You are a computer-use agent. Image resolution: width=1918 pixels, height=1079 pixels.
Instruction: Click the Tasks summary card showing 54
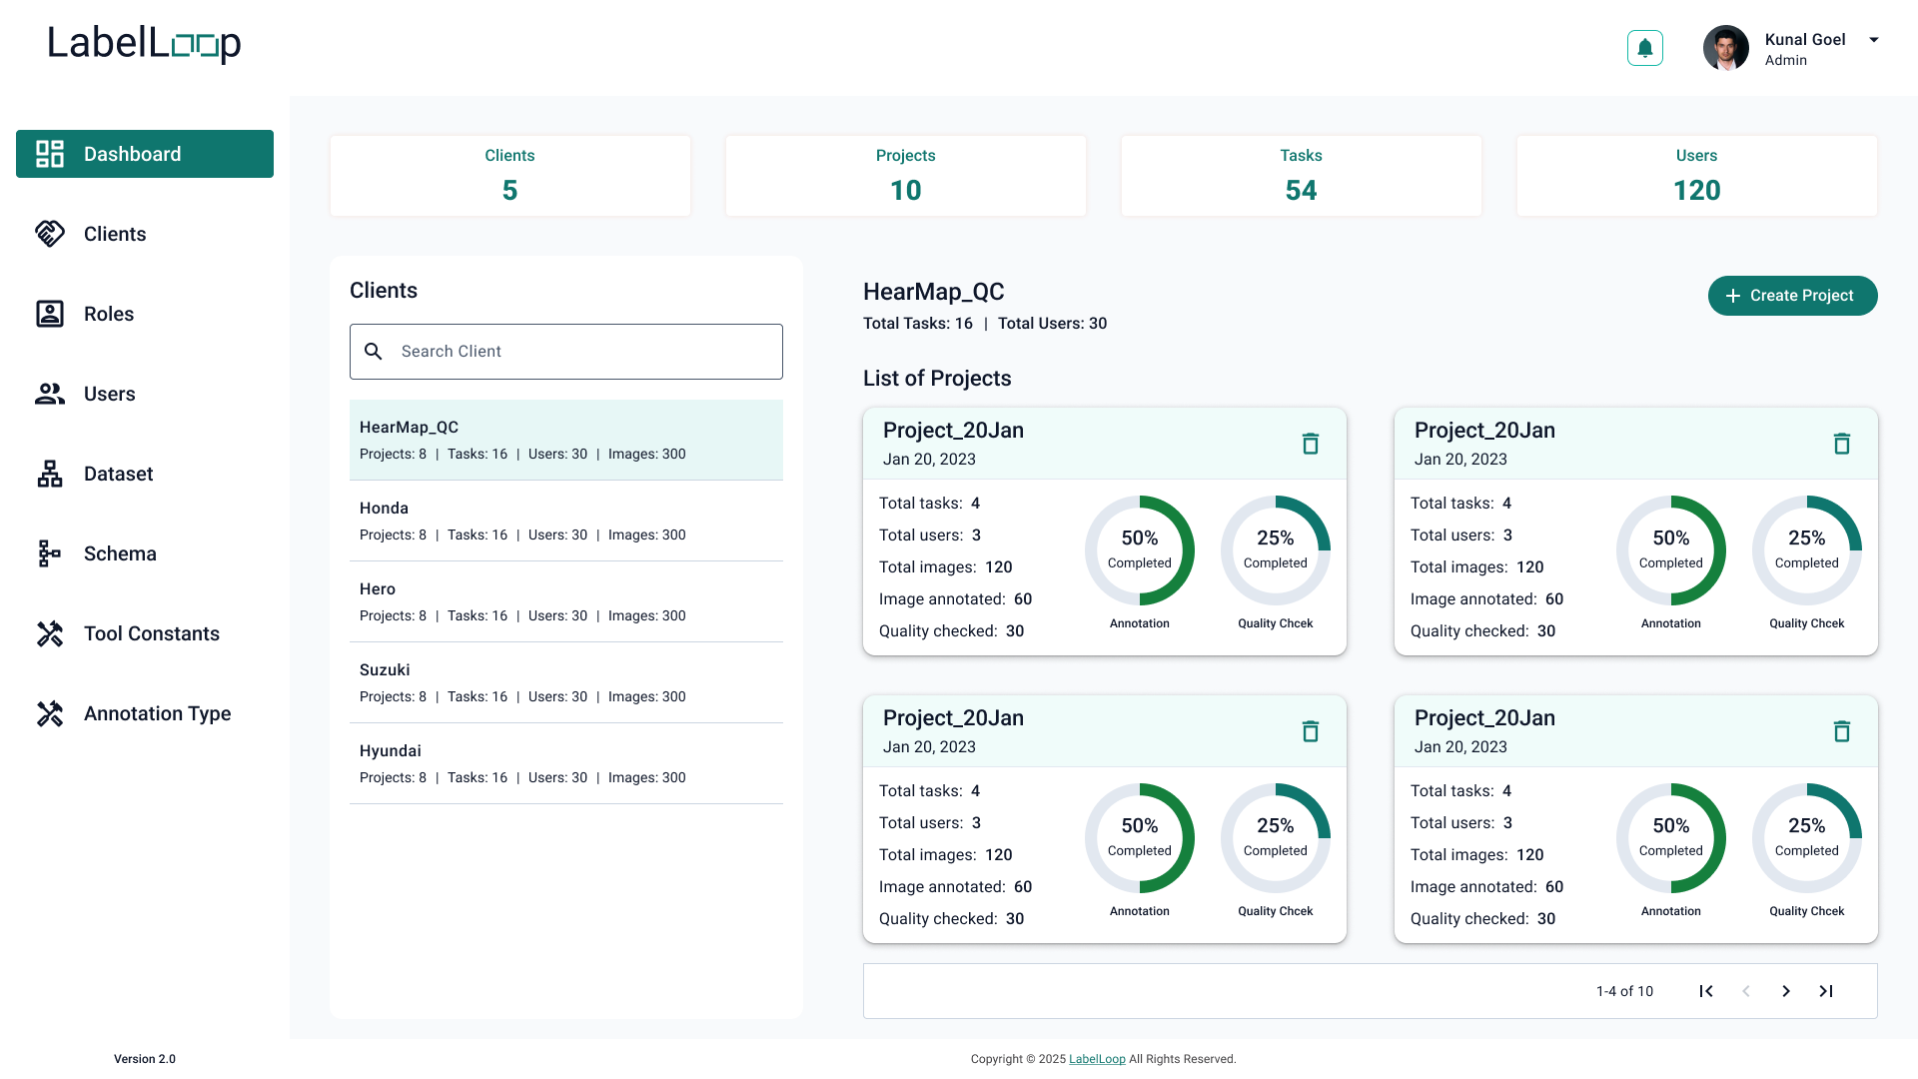click(1302, 176)
